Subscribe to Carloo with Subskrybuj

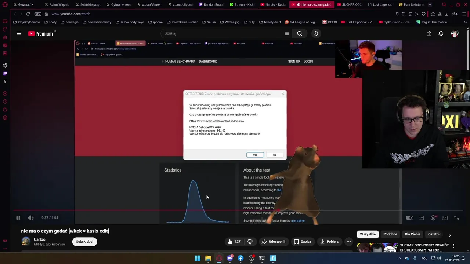(84, 242)
